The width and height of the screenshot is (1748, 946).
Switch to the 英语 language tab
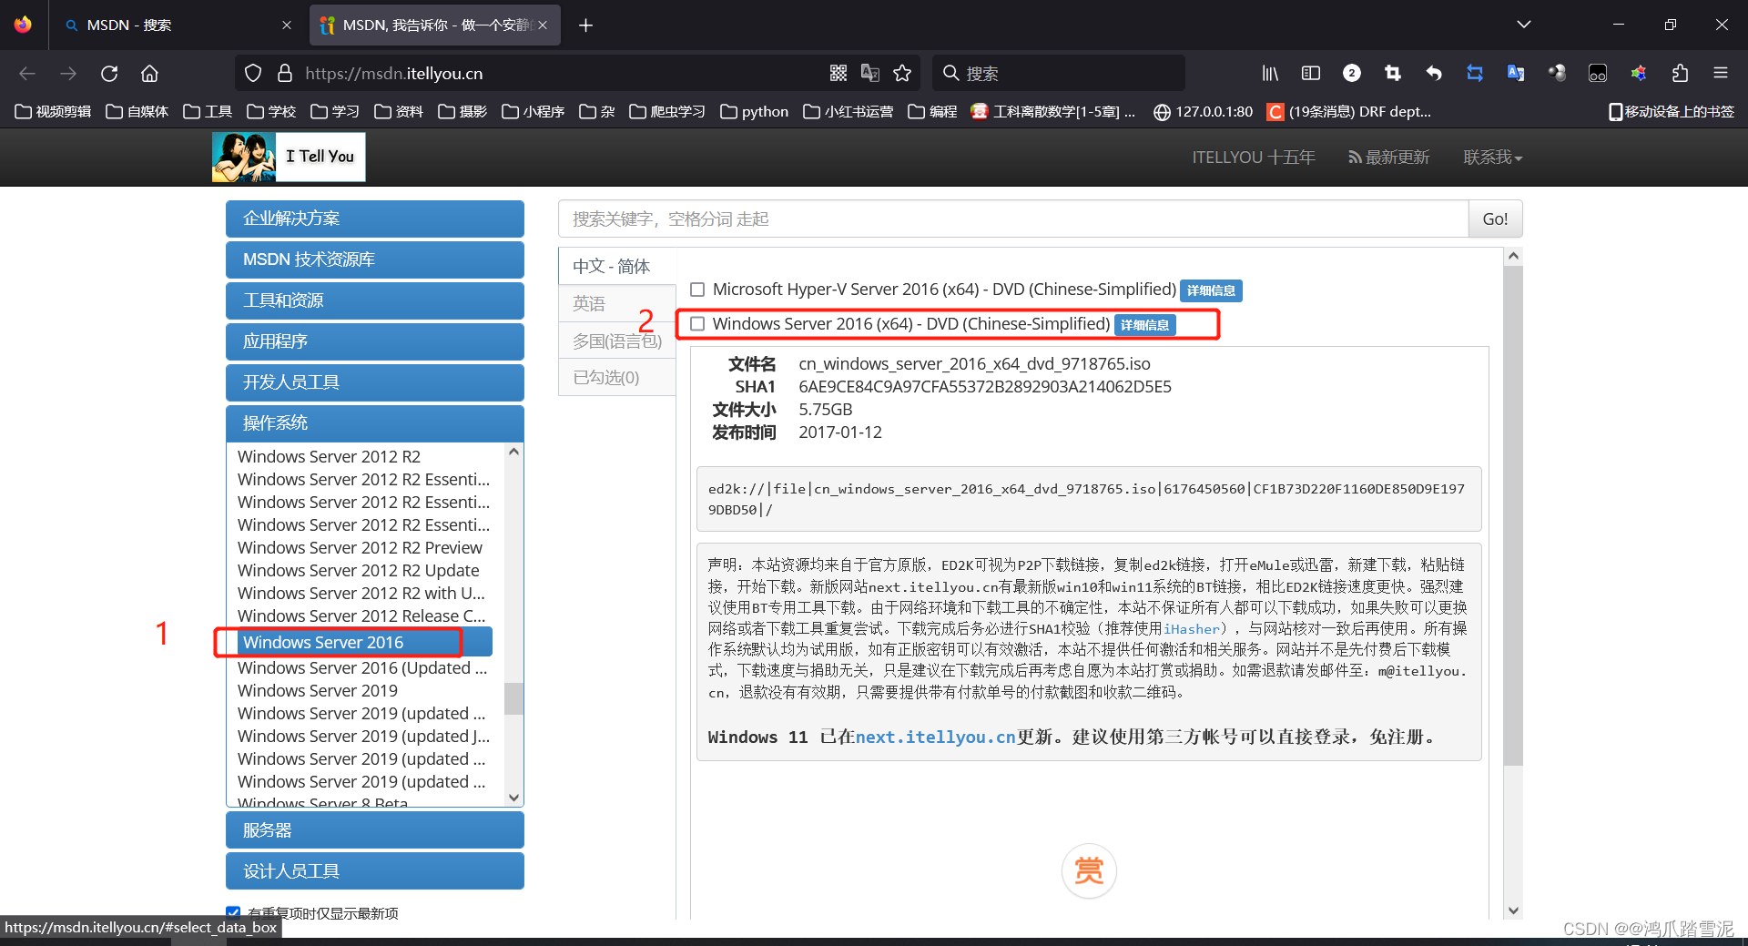click(x=616, y=303)
